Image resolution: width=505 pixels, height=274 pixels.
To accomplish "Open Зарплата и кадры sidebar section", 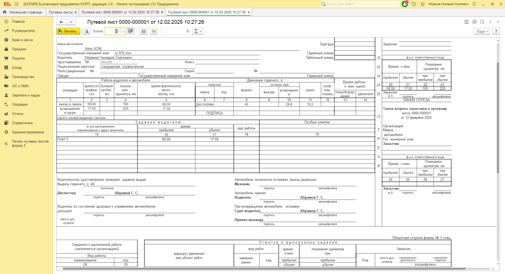I will click(x=26, y=95).
